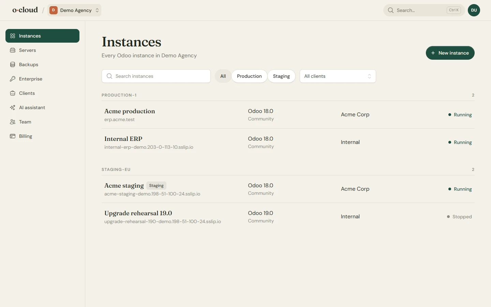Click the Servers icon in sidebar

click(x=13, y=50)
